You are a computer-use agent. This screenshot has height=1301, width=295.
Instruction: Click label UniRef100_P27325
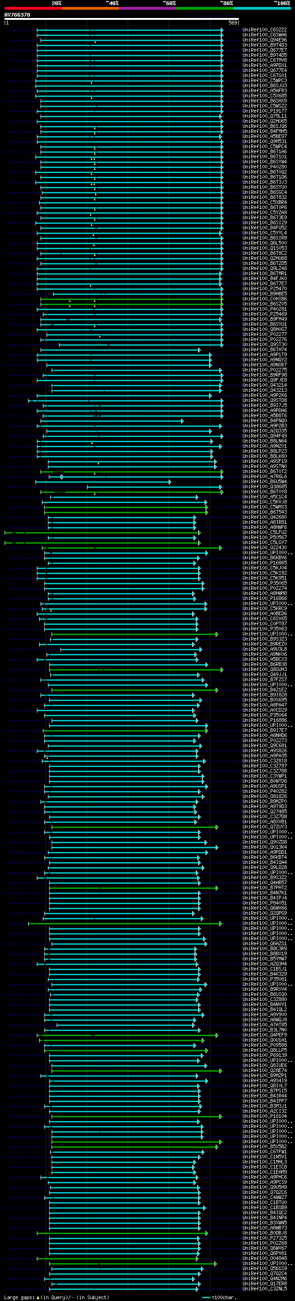coord(265,1238)
